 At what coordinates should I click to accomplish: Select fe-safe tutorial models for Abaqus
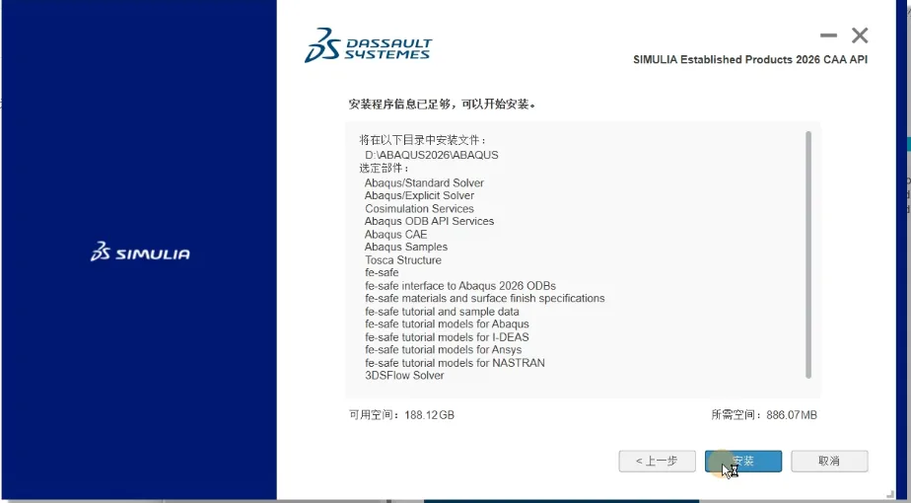[447, 323]
